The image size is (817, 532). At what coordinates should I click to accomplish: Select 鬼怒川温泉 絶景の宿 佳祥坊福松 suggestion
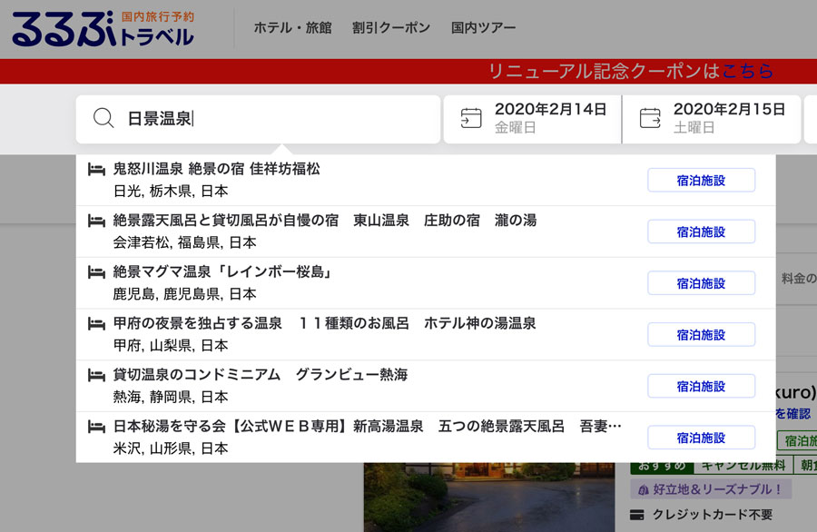[x=426, y=180]
